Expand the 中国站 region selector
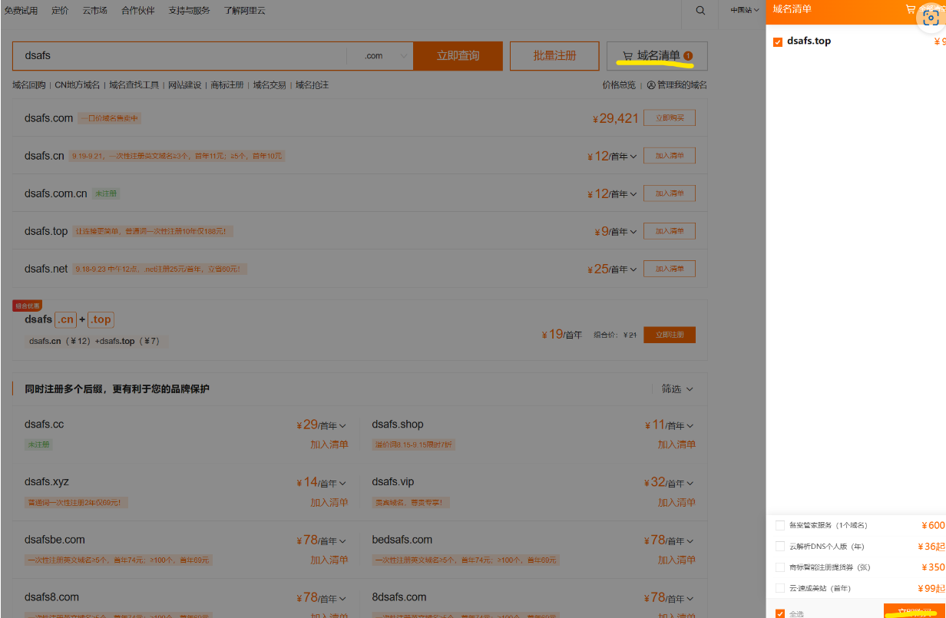Viewport: 946px width, 618px height. point(745,10)
